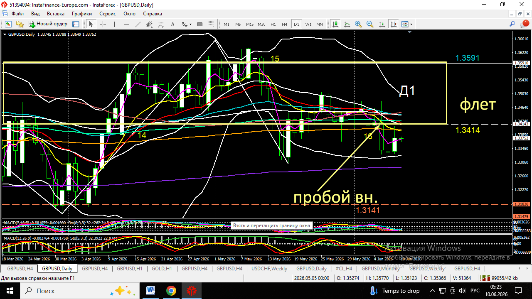The height and width of the screenshot is (299, 532).
Task: Select the D1 timeframe button
Action: [296, 24]
